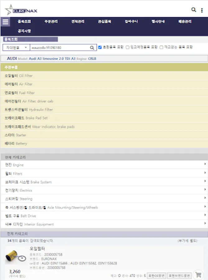Open the three-dot more options menu
The image size is (208, 280).
coord(202,10)
